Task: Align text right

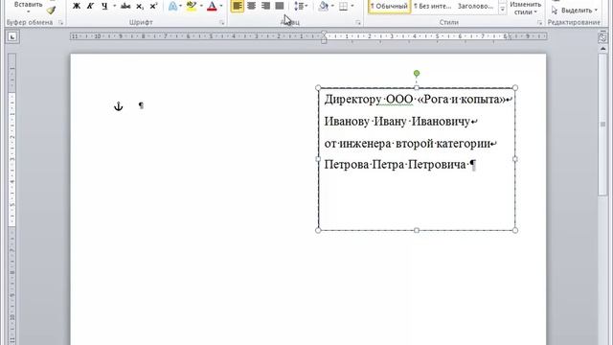Action: pyautogui.click(x=265, y=6)
